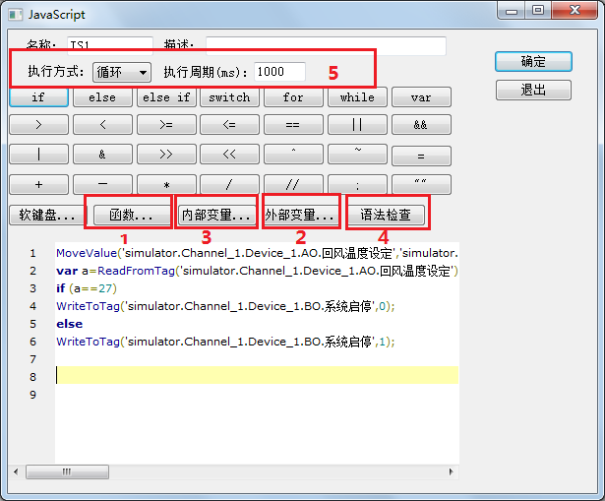
Task: Click the 'for' loop button
Action: click(x=293, y=97)
